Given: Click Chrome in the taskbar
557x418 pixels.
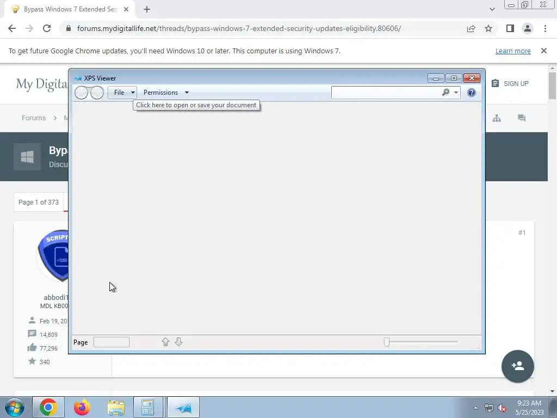Looking at the screenshot, I should pos(48,407).
